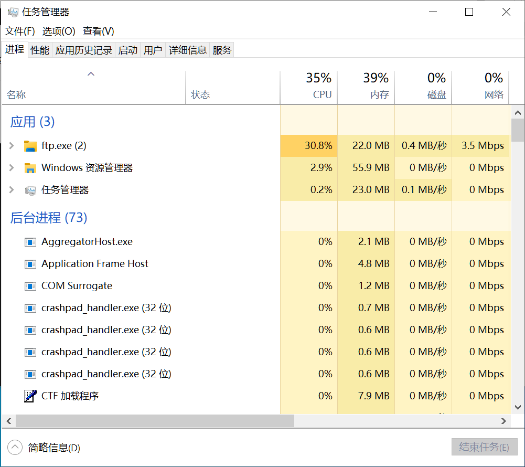The image size is (525, 467).
Task: Click the 任务管理器 process row icon
Action: tap(30, 190)
